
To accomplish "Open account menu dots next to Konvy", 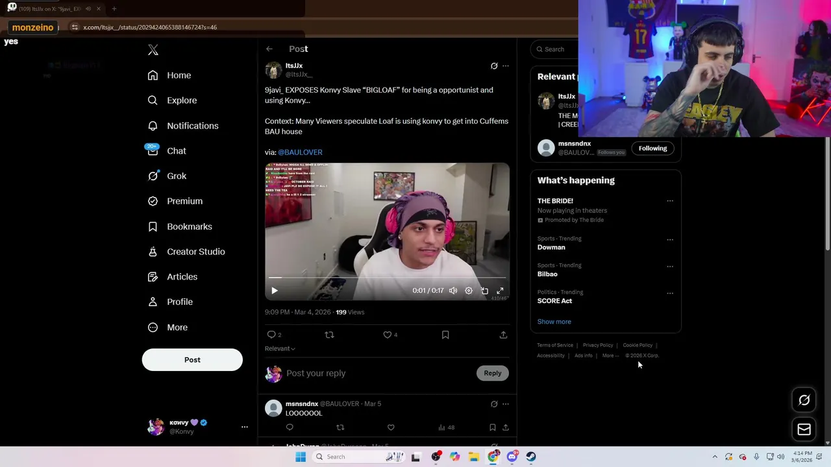I will point(245,427).
